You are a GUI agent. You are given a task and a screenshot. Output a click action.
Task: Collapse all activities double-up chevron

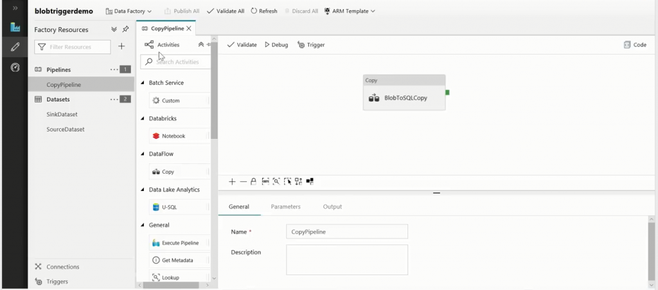[x=200, y=44]
